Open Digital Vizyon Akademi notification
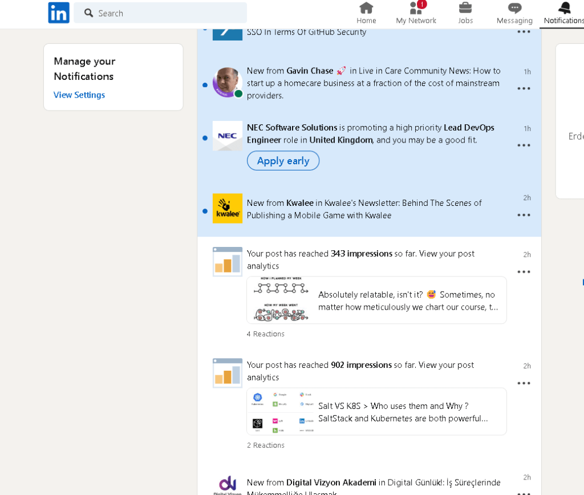This screenshot has width=584, height=495. [x=374, y=486]
